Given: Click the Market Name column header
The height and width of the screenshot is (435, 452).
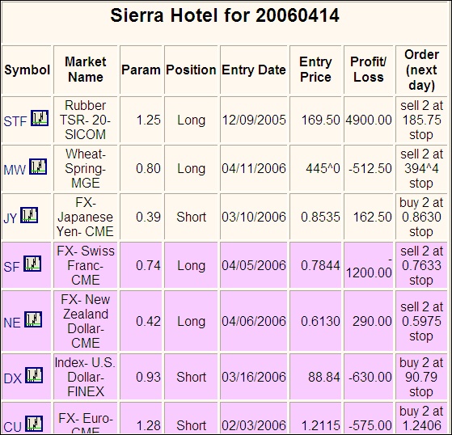Looking at the screenshot, I should [86, 70].
